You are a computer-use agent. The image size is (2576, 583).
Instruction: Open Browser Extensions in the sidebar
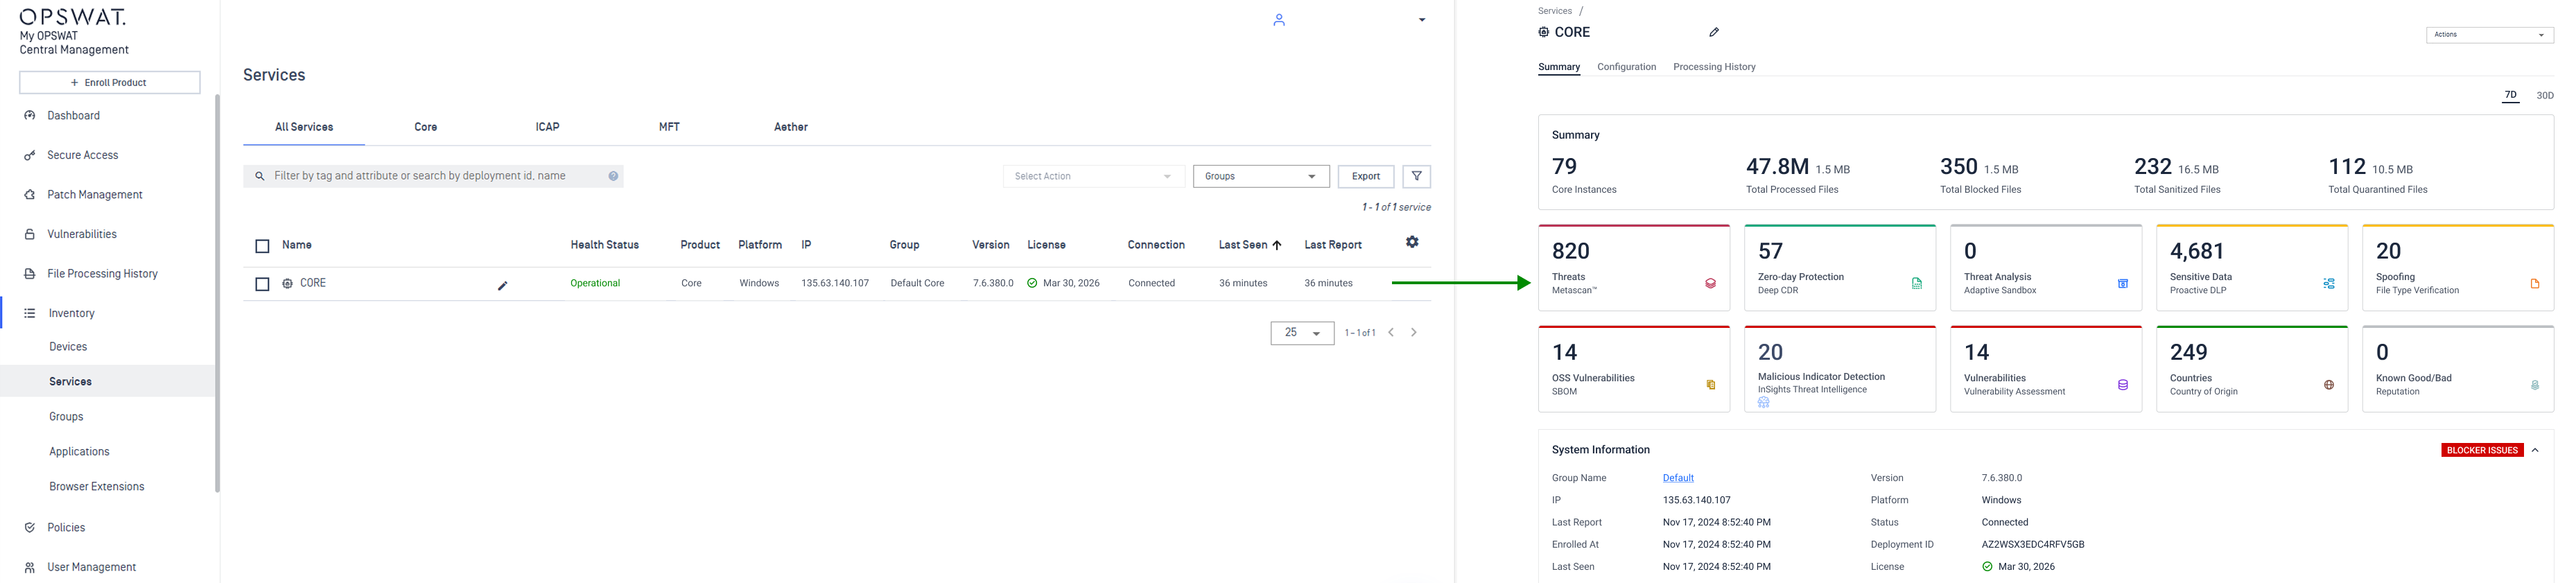[x=97, y=487]
